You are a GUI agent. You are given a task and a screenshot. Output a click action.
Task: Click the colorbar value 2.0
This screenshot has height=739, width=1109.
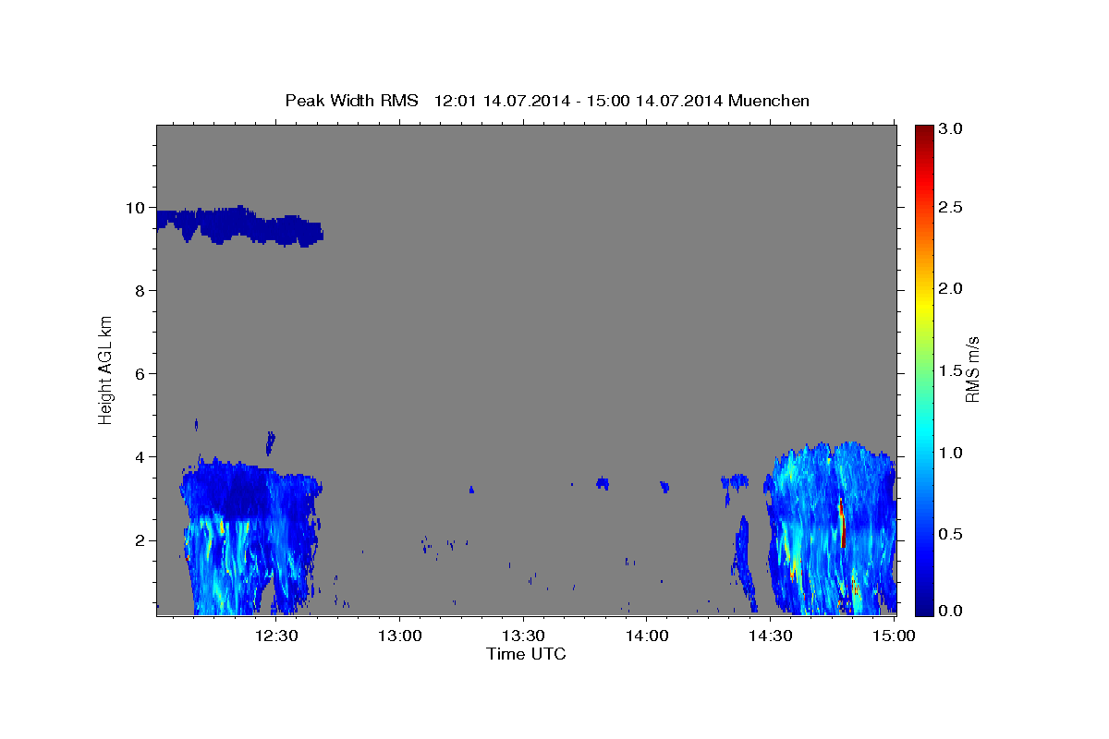click(951, 289)
